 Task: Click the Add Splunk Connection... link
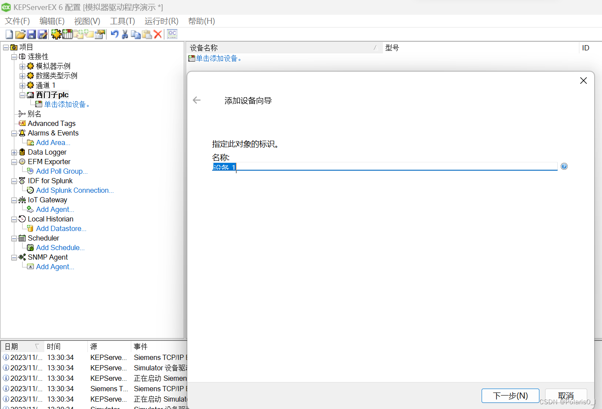pyautogui.click(x=75, y=190)
